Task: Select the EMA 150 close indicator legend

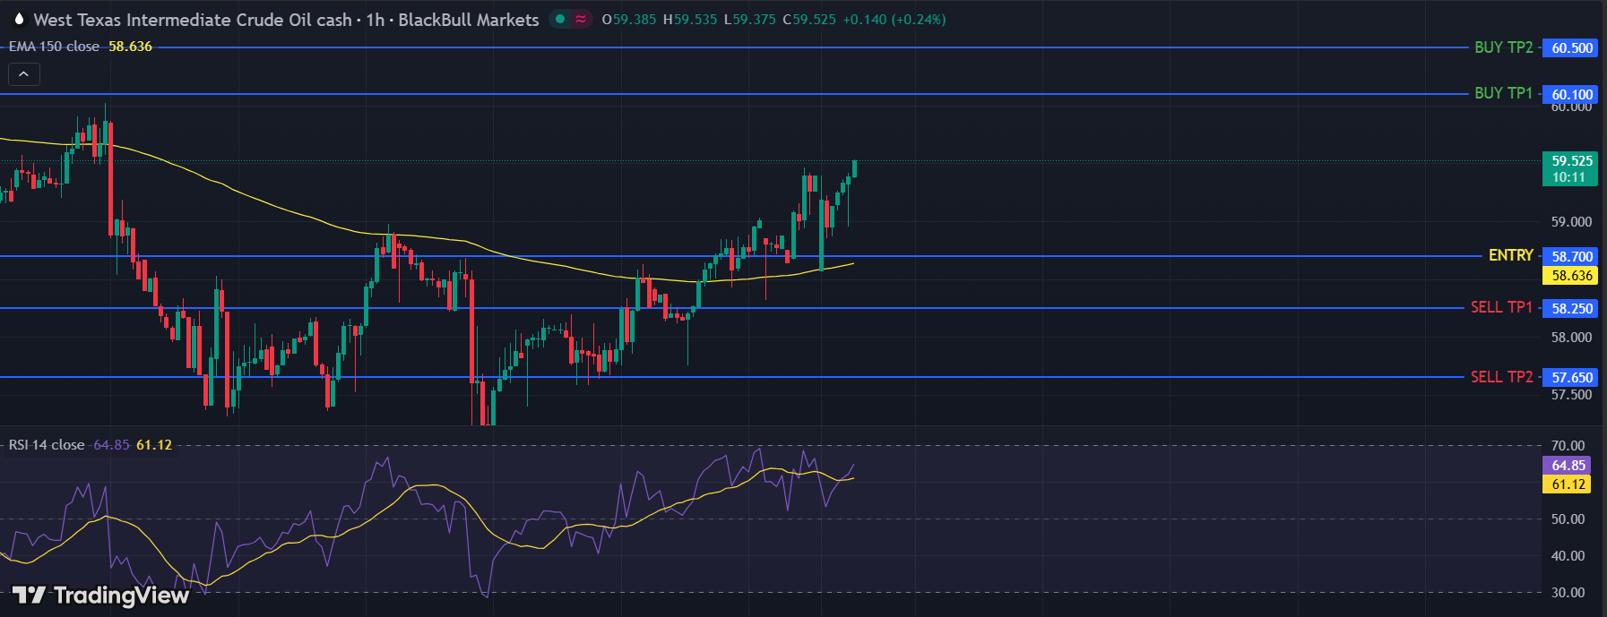Action: (x=55, y=47)
